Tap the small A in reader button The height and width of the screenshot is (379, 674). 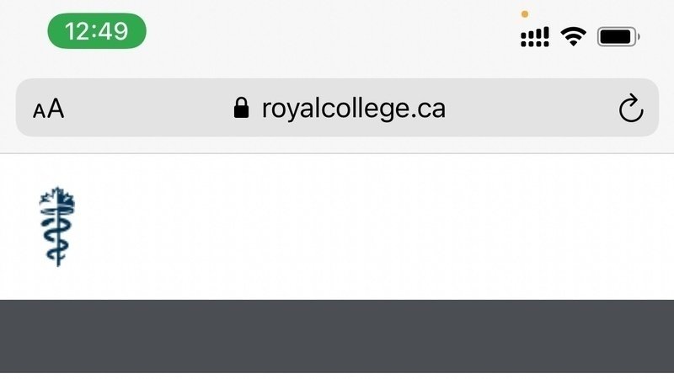(x=39, y=111)
